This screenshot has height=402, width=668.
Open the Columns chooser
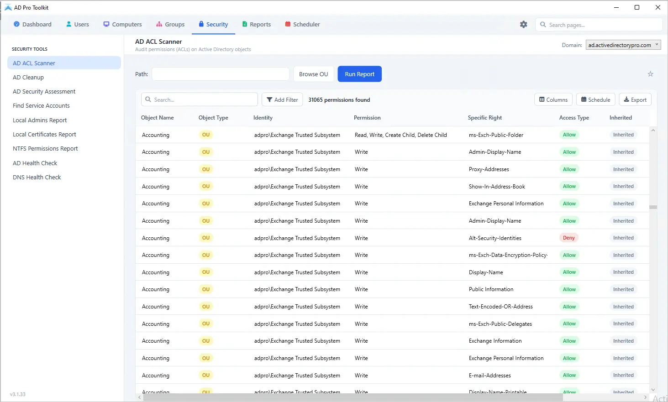pyautogui.click(x=553, y=99)
